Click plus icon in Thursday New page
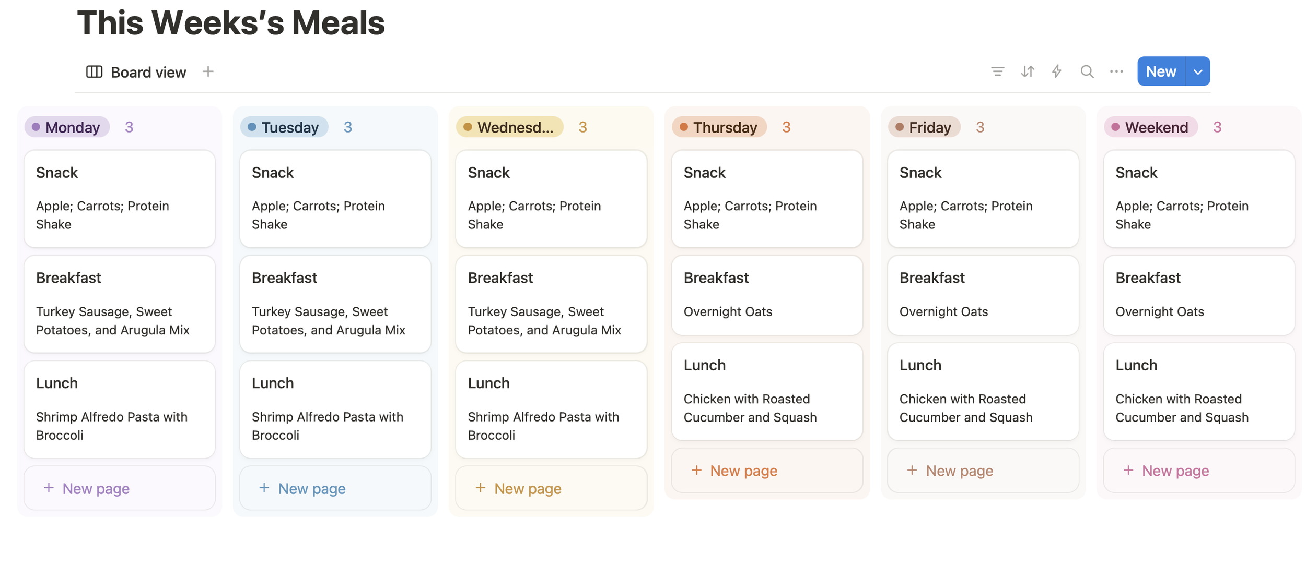The image size is (1306, 566). tap(696, 471)
